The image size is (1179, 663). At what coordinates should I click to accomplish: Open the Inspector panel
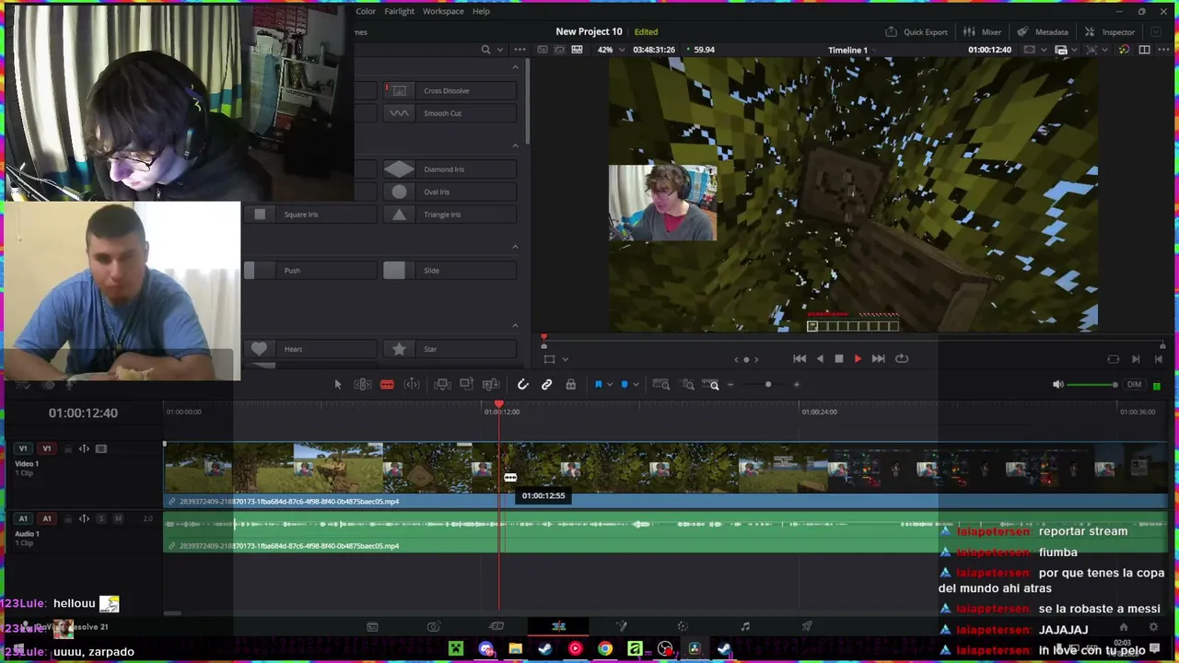tap(1110, 32)
